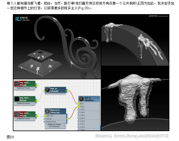Click the Coat 3 input socket

click(78, 112)
